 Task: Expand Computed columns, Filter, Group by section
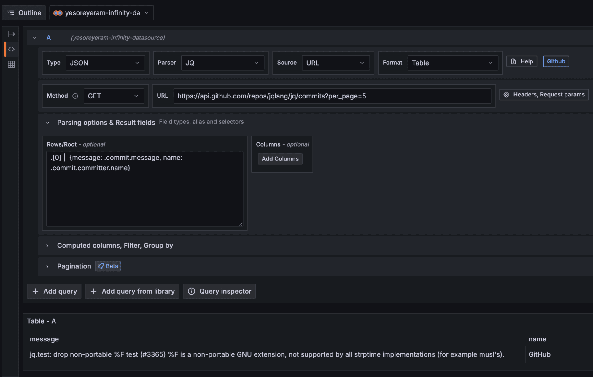[47, 246]
